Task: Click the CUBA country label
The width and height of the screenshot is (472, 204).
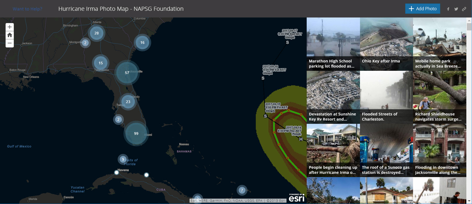Action: coord(161,190)
